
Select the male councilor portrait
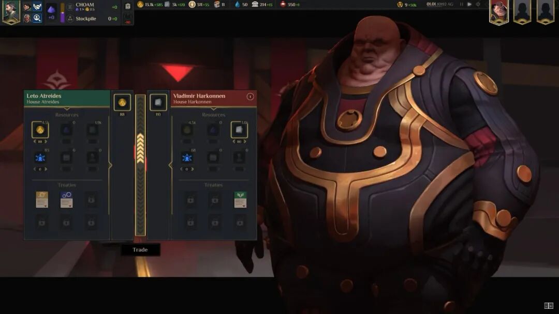tap(27, 7)
